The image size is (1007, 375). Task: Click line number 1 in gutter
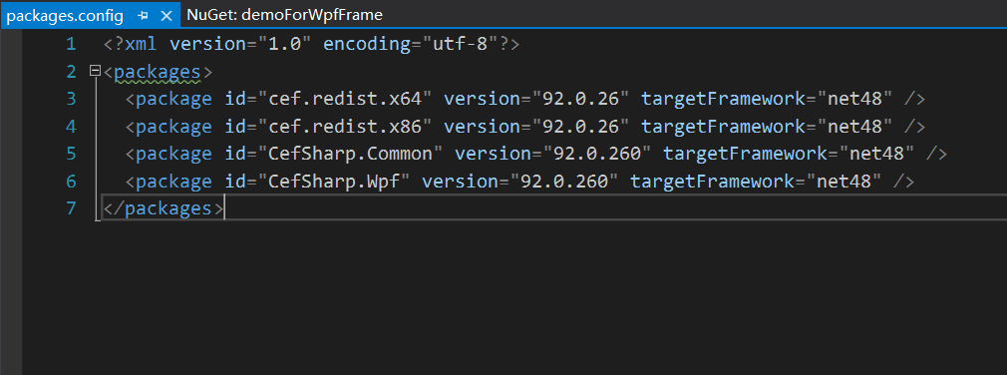coord(71,44)
